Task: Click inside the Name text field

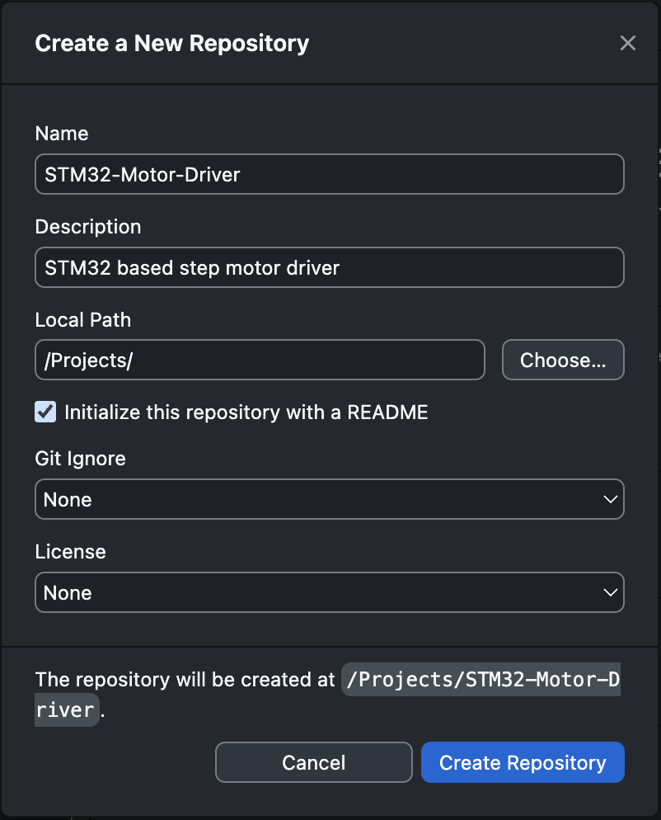Action: click(330, 174)
